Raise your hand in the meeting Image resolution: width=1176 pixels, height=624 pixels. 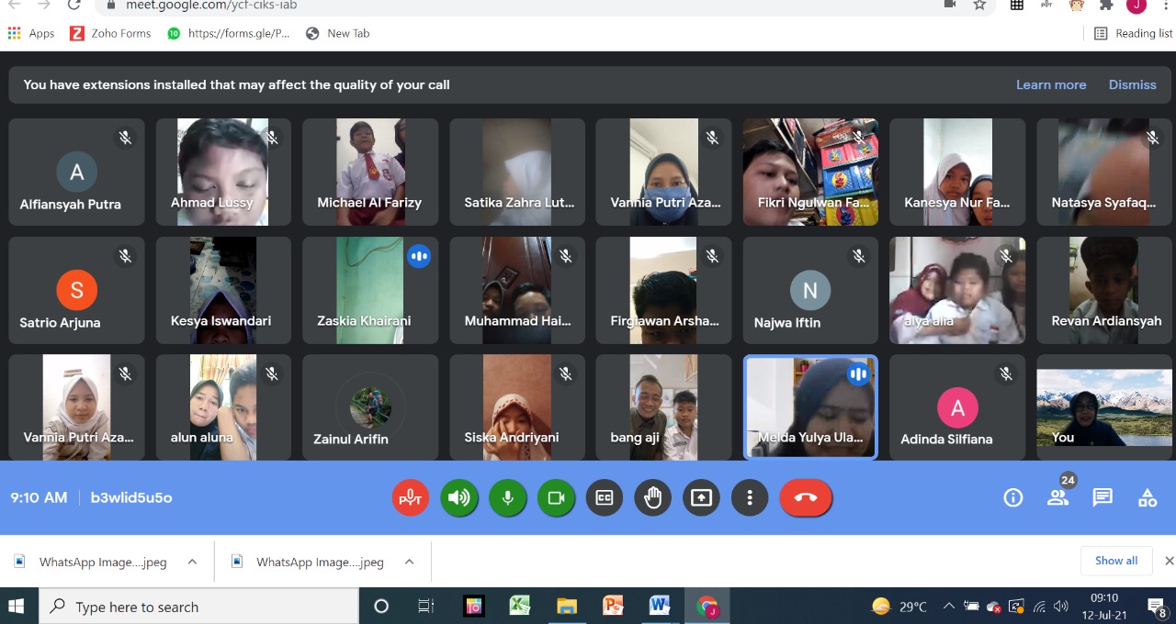point(652,498)
